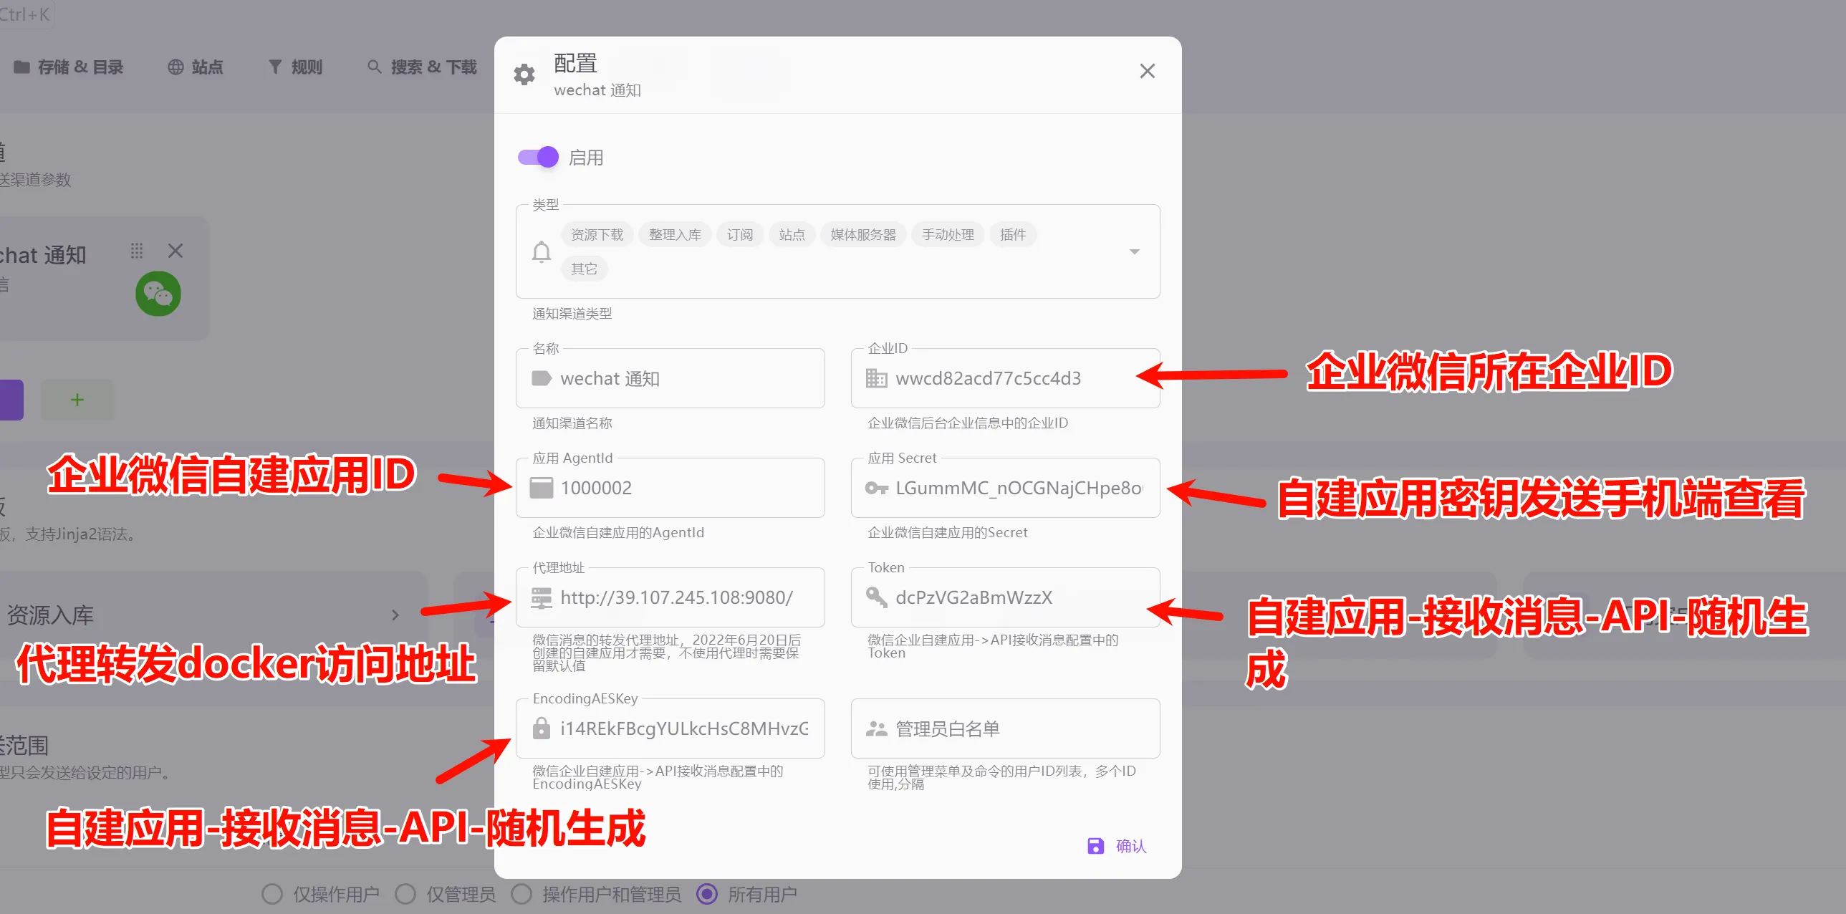Remove the 资源下载 chip from 类型
Screen dimensions: 1846x914
tap(596, 235)
